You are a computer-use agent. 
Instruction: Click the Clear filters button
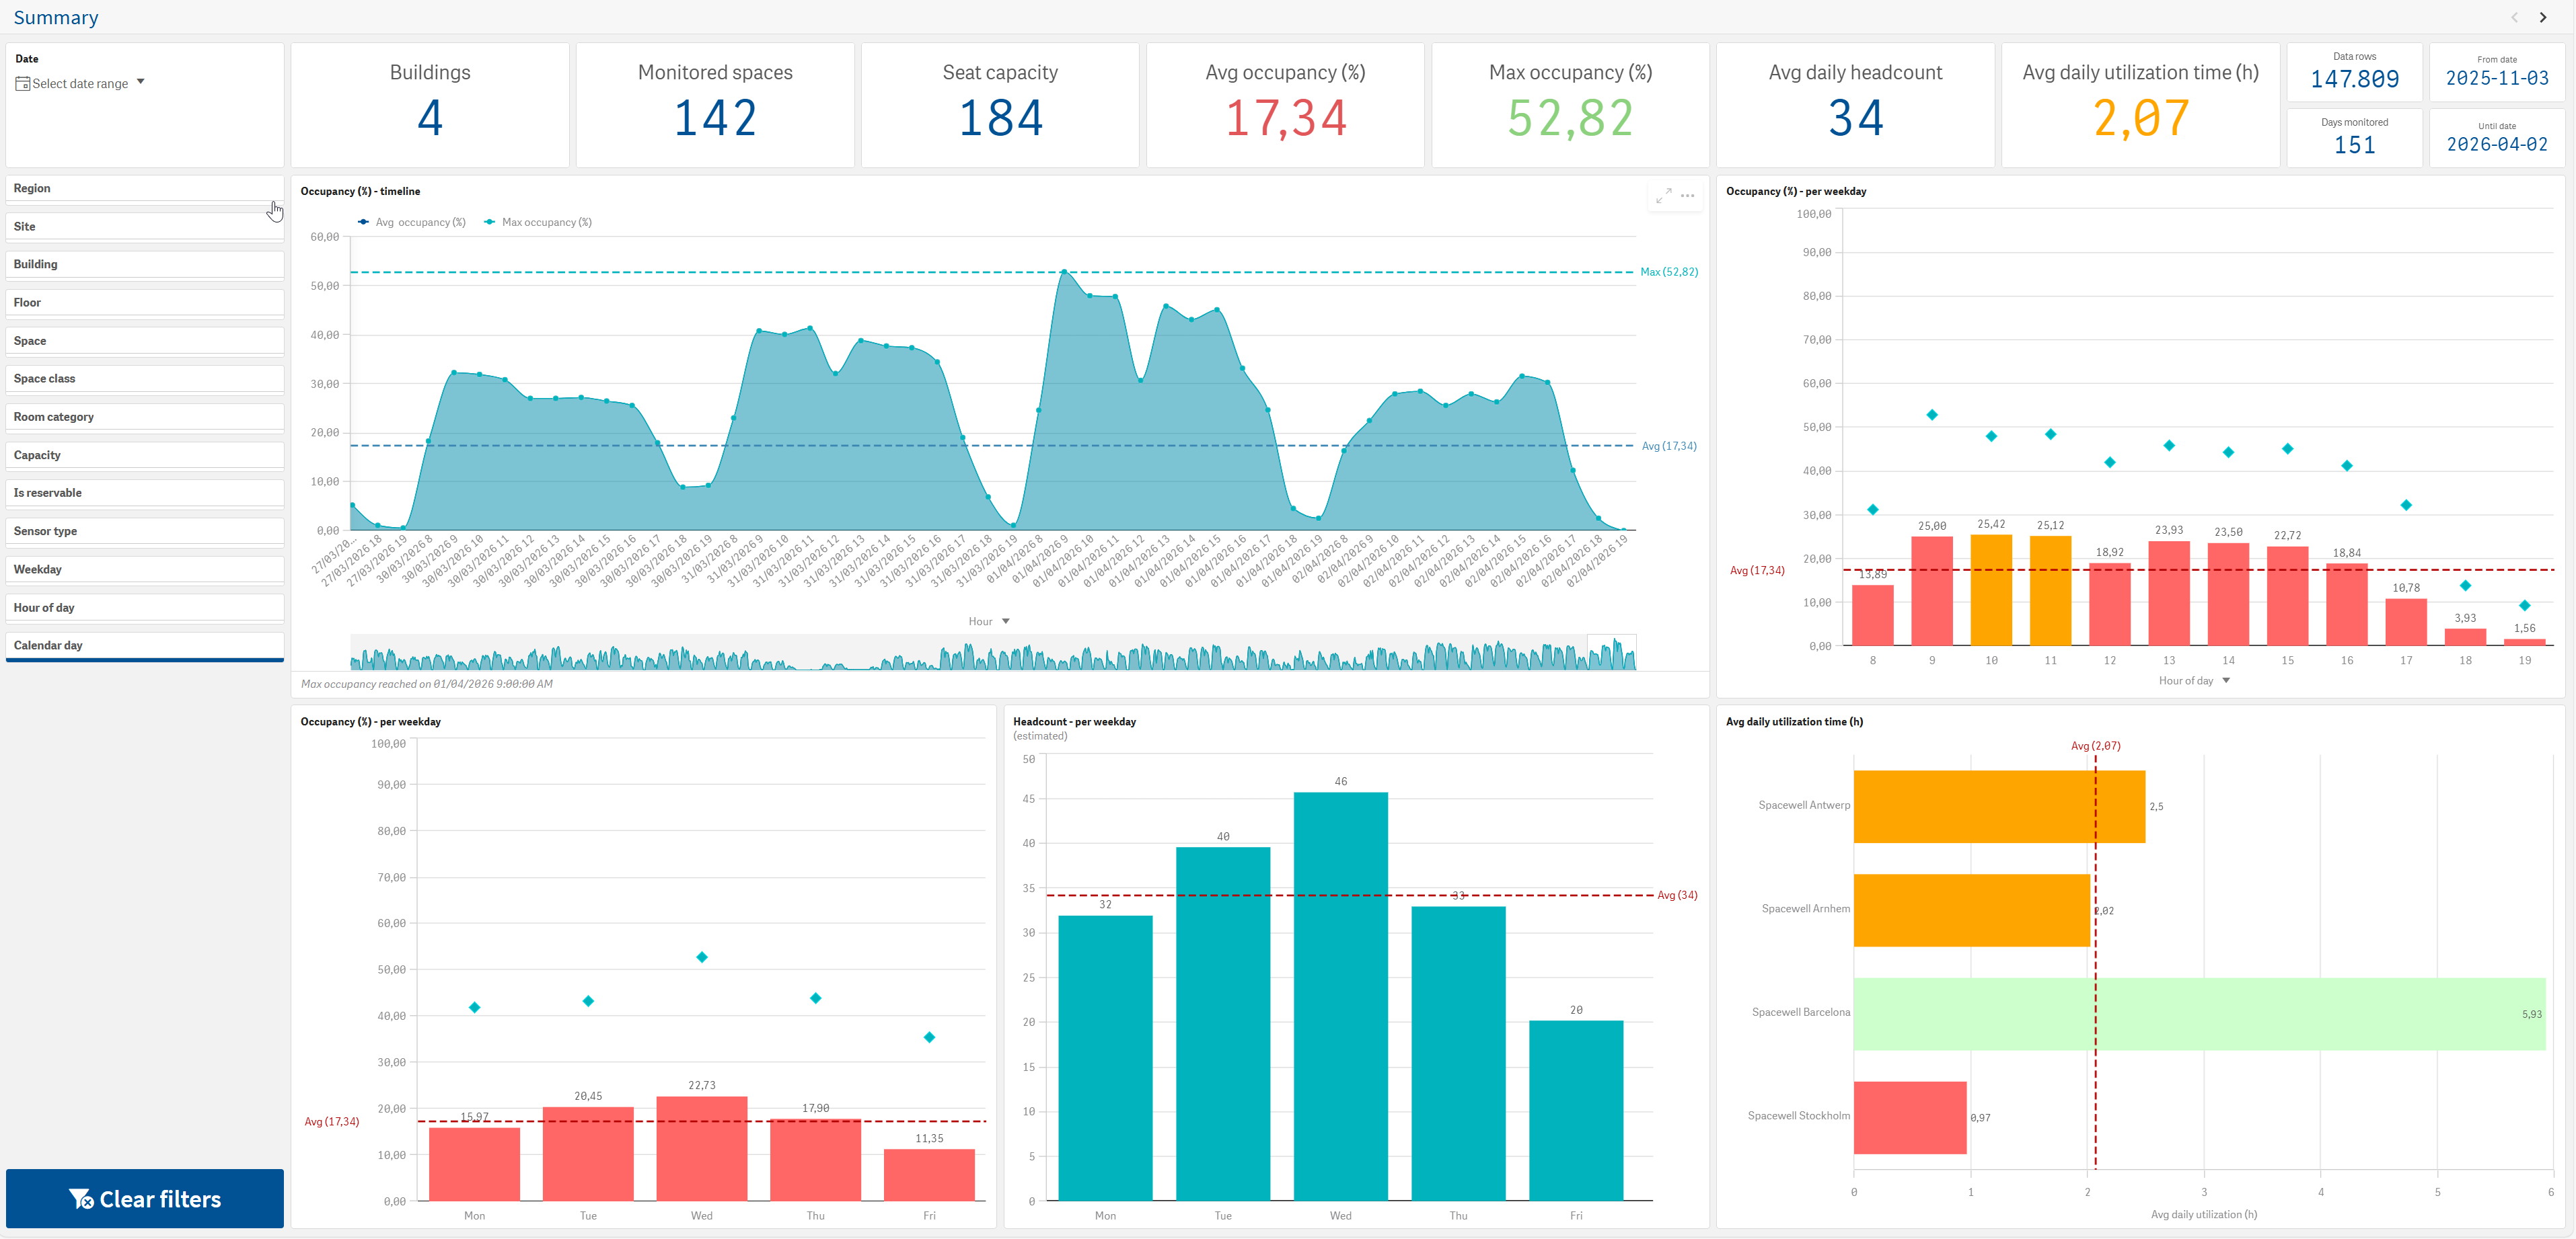(145, 1198)
